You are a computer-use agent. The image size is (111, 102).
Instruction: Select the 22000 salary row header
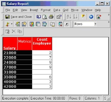(18, 57)
